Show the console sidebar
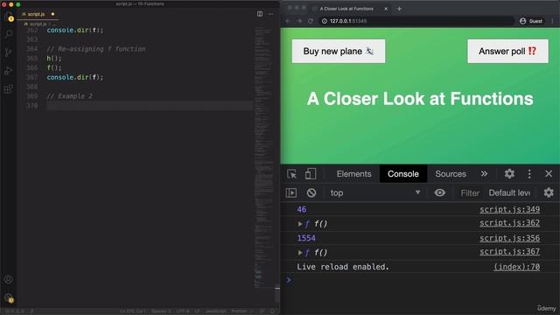Screen dimensions: 560x315 [x=291, y=192]
